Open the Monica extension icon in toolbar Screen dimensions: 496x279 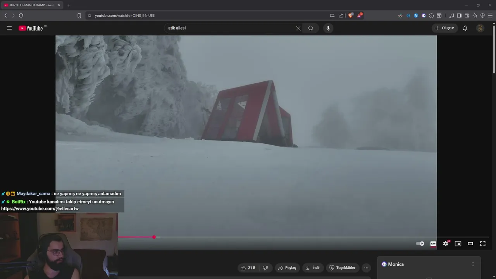pyautogui.click(x=424, y=15)
